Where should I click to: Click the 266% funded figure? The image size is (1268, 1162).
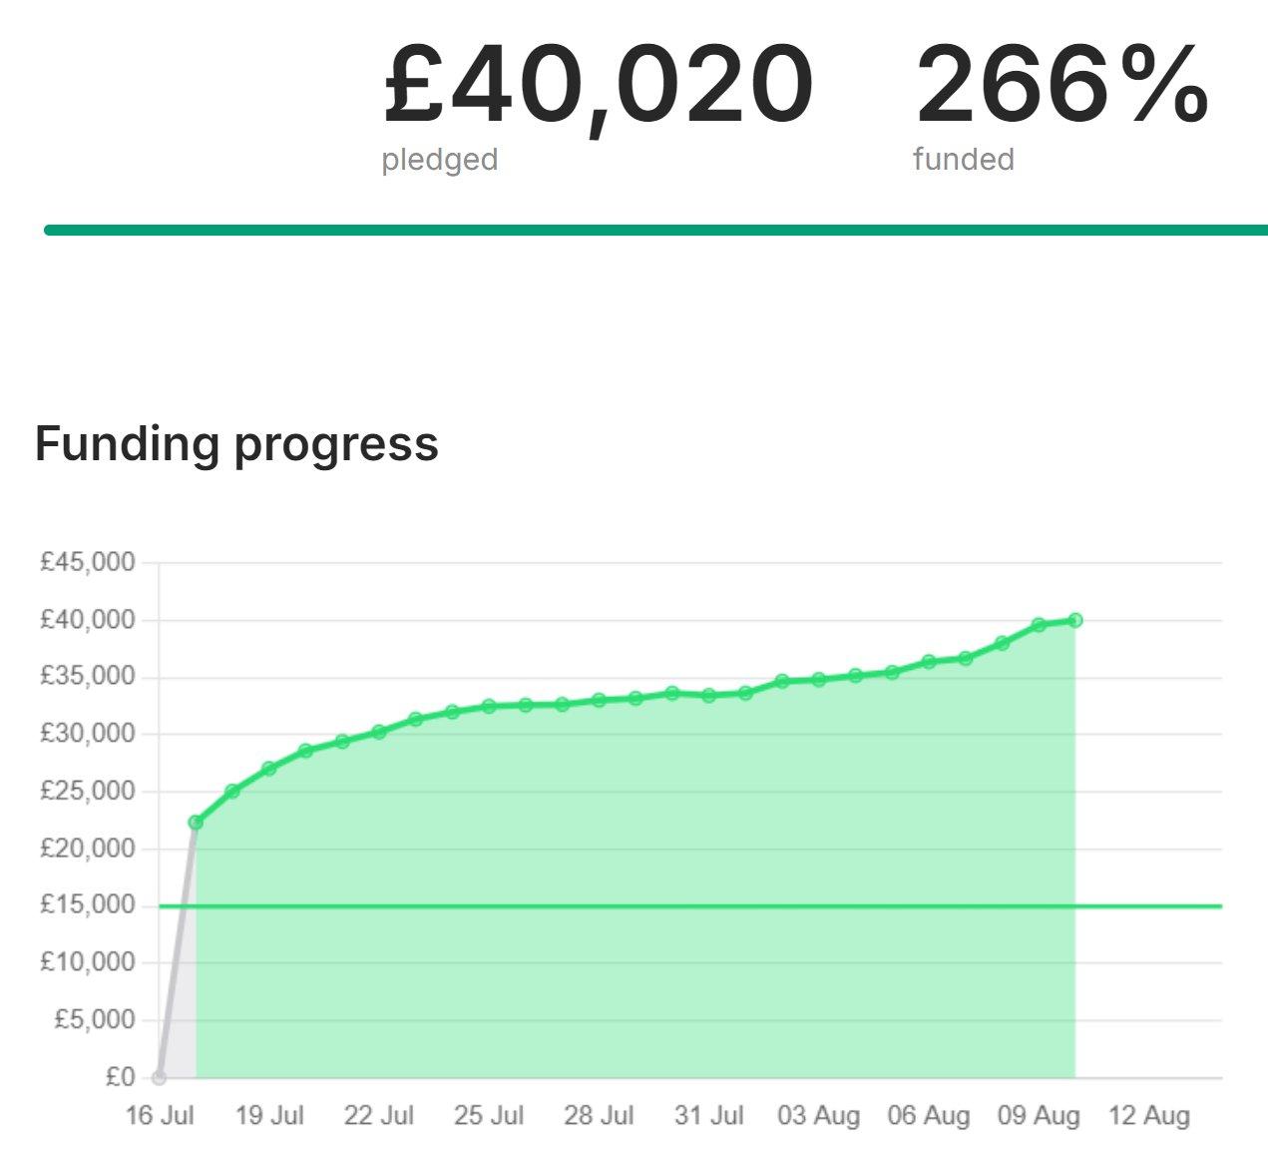coord(1061,86)
